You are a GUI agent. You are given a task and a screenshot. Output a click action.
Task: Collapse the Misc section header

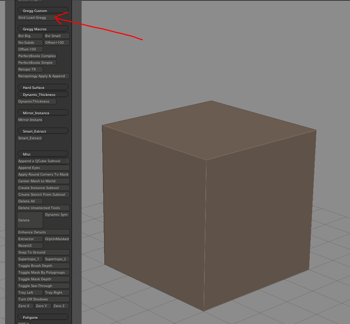point(43,153)
